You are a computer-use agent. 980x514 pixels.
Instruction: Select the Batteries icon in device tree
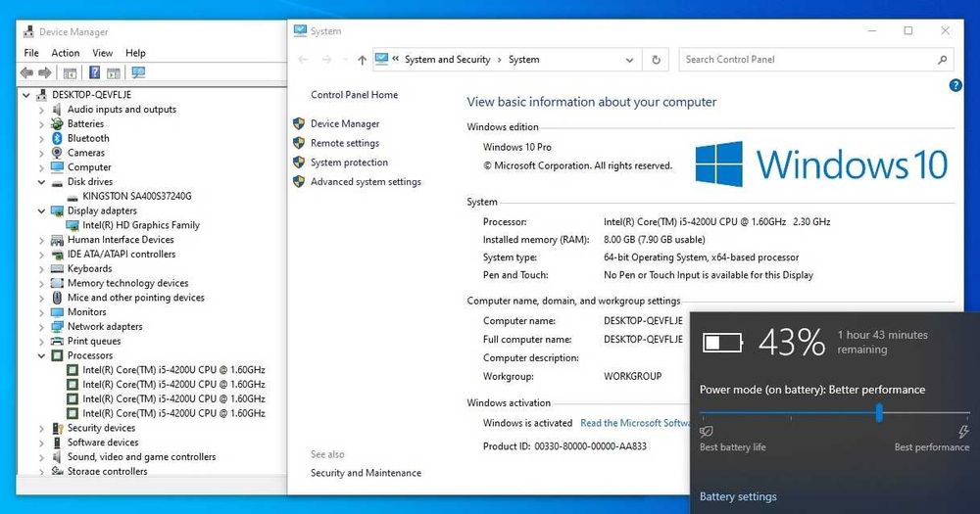click(57, 123)
